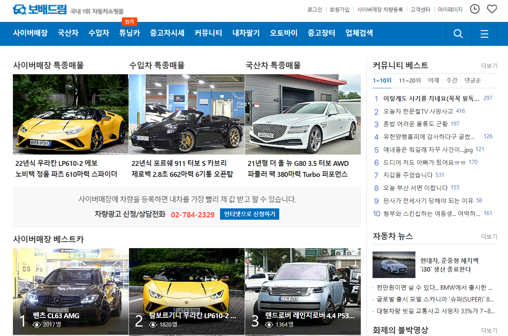Click the 사이버매장 베스트카 heading

click(48, 239)
